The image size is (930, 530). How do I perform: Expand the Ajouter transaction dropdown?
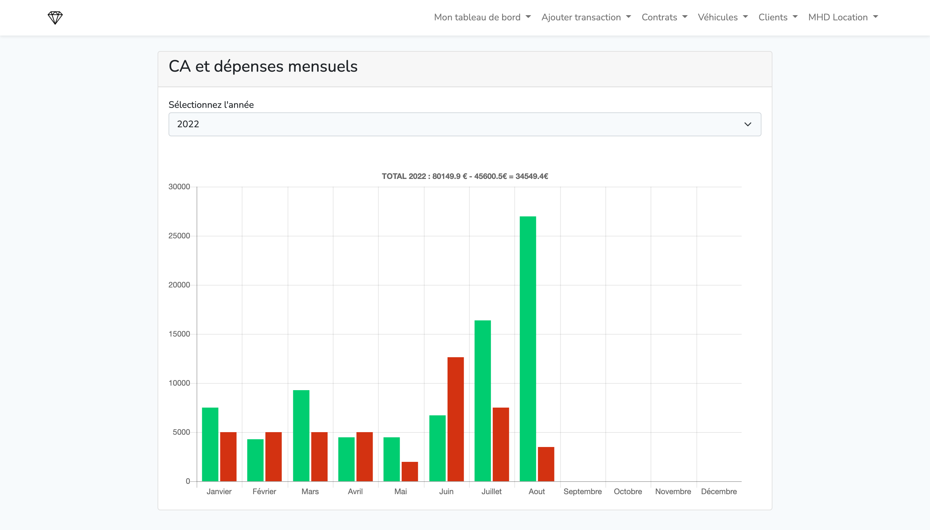[586, 17]
